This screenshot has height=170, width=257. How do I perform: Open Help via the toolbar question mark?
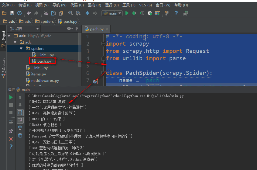point(176,13)
